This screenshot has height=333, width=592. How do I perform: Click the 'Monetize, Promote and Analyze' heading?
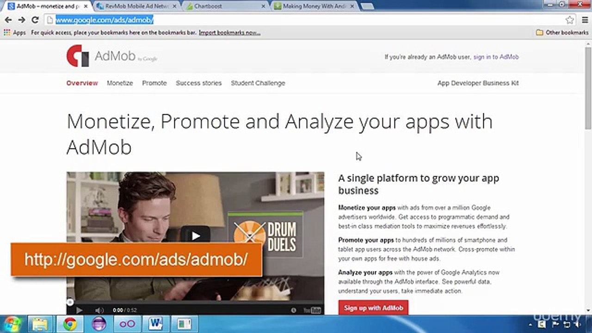[x=279, y=134]
